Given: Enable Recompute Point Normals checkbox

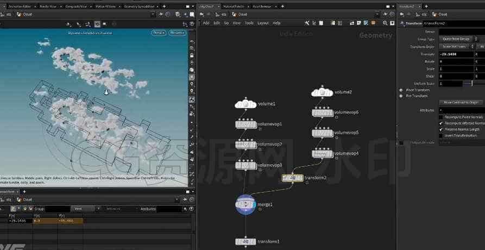Looking at the screenshot, I should [x=441, y=117].
